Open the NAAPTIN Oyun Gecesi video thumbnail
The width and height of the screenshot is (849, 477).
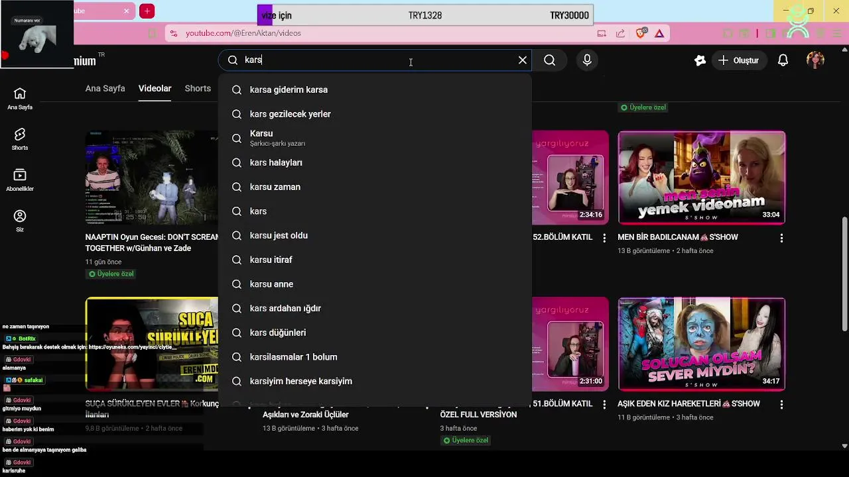pyautogui.click(x=152, y=178)
